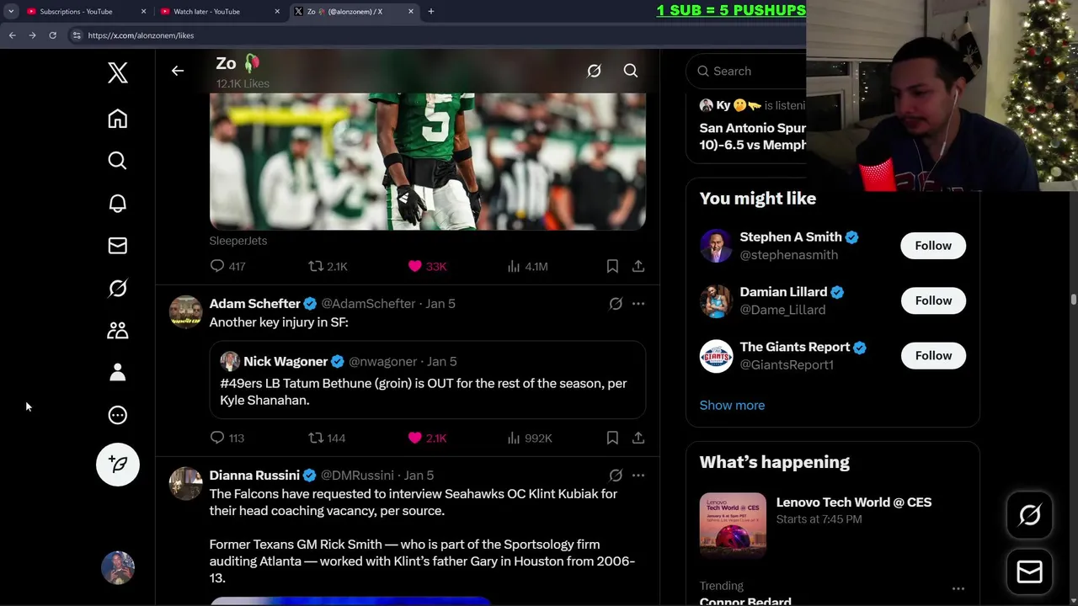The height and width of the screenshot is (606, 1078).
Task: Open Grok icon in left sidebar
Action: (118, 288)
